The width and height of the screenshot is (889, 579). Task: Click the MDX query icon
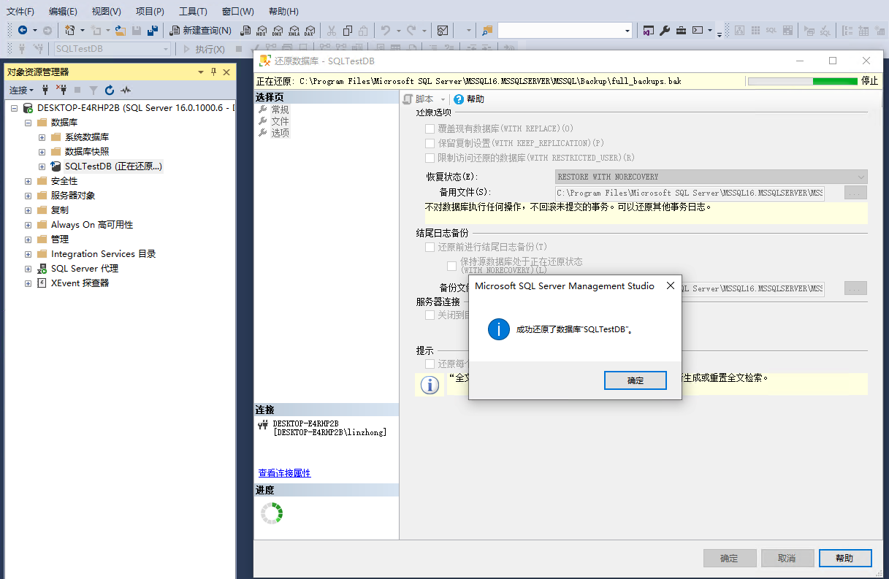tap(262, 30)
